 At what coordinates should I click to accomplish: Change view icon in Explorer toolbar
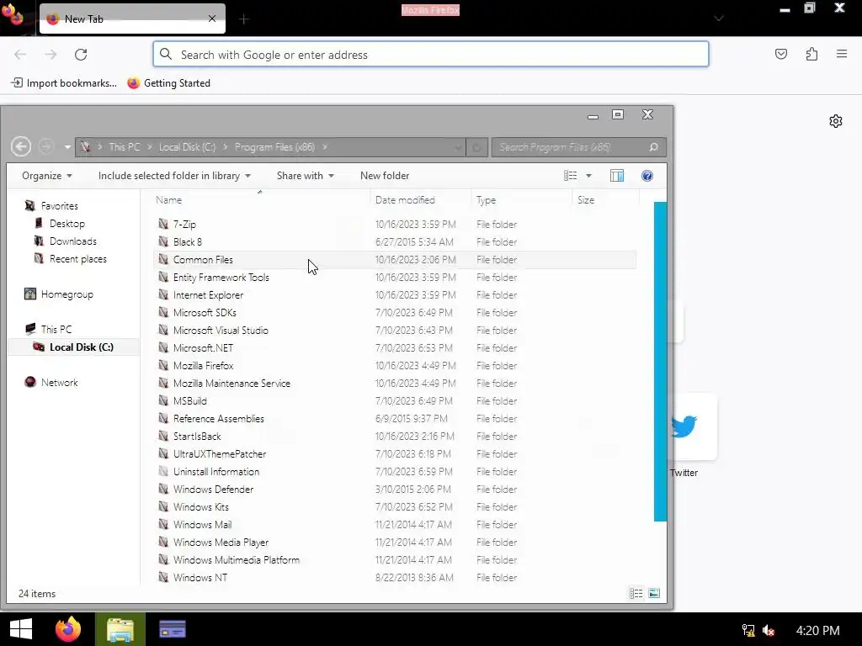click(570, 176)
